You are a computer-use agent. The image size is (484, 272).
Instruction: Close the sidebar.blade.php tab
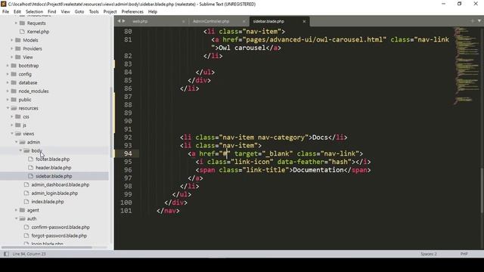pyautogui.click(x=304, y=21)
